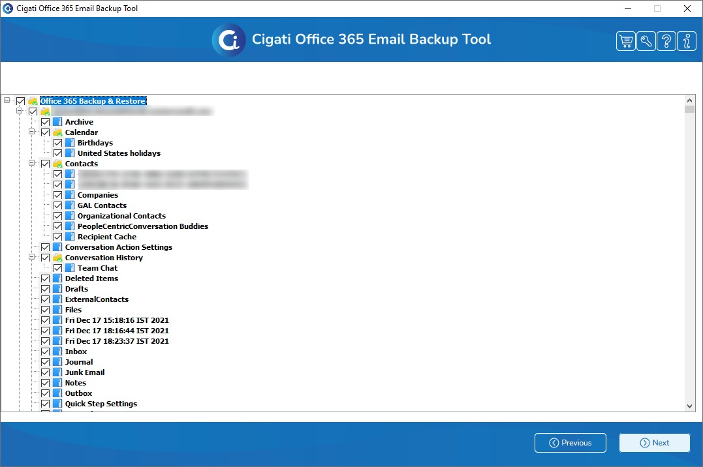Click the Office 365 Backup & Restore root folder icon
703x467 pixels.
(33, 101)
